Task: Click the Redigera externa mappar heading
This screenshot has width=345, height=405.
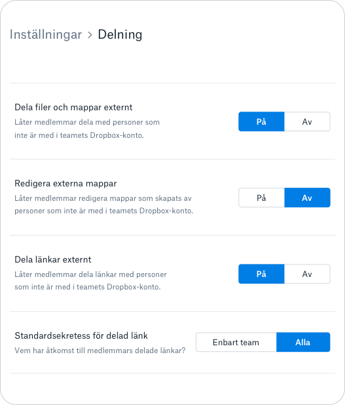Action: tap(65, 183)
